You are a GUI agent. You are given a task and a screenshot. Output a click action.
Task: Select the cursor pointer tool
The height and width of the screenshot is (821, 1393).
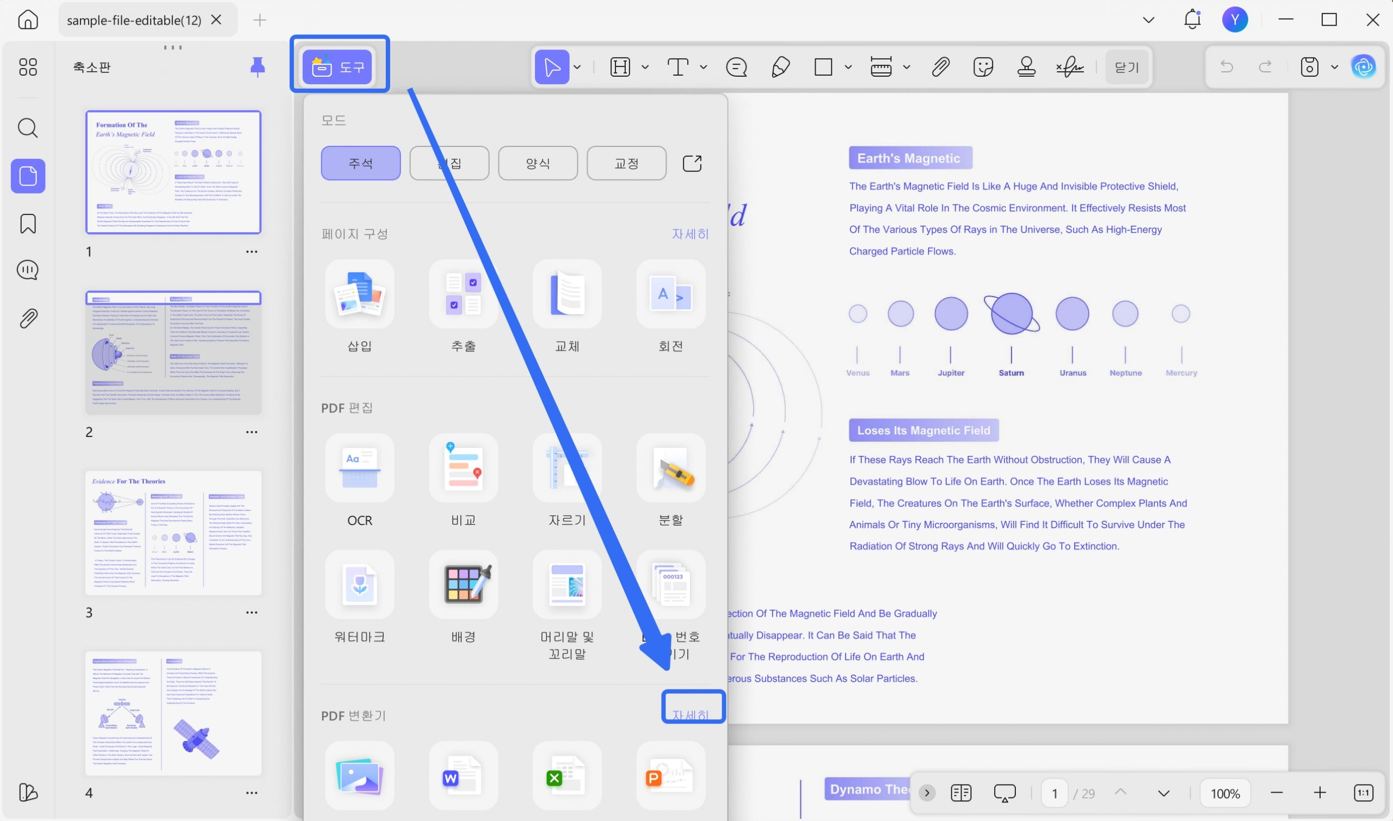552,67
